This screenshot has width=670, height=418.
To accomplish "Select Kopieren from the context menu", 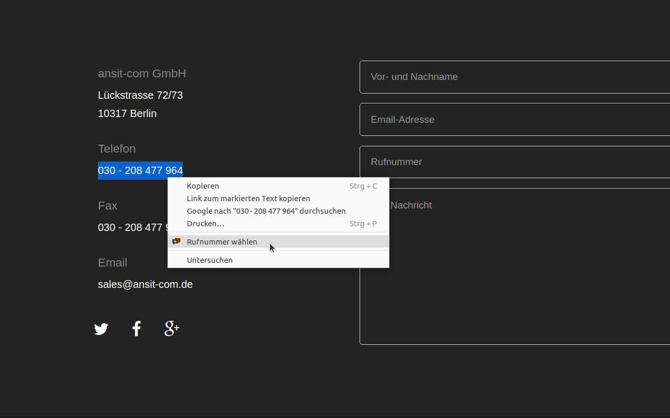I will 203,185.
